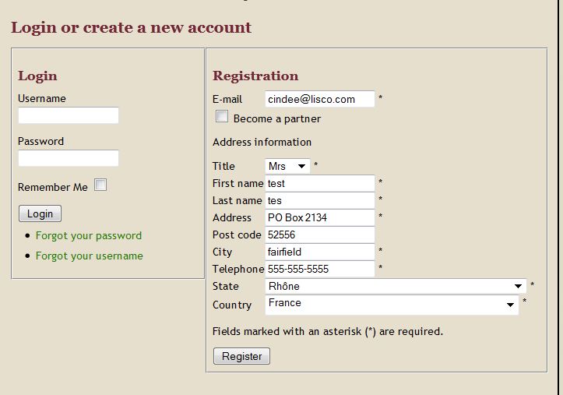Submit the form with Register button
563x395 pixels.
click(x=241, y=356)
